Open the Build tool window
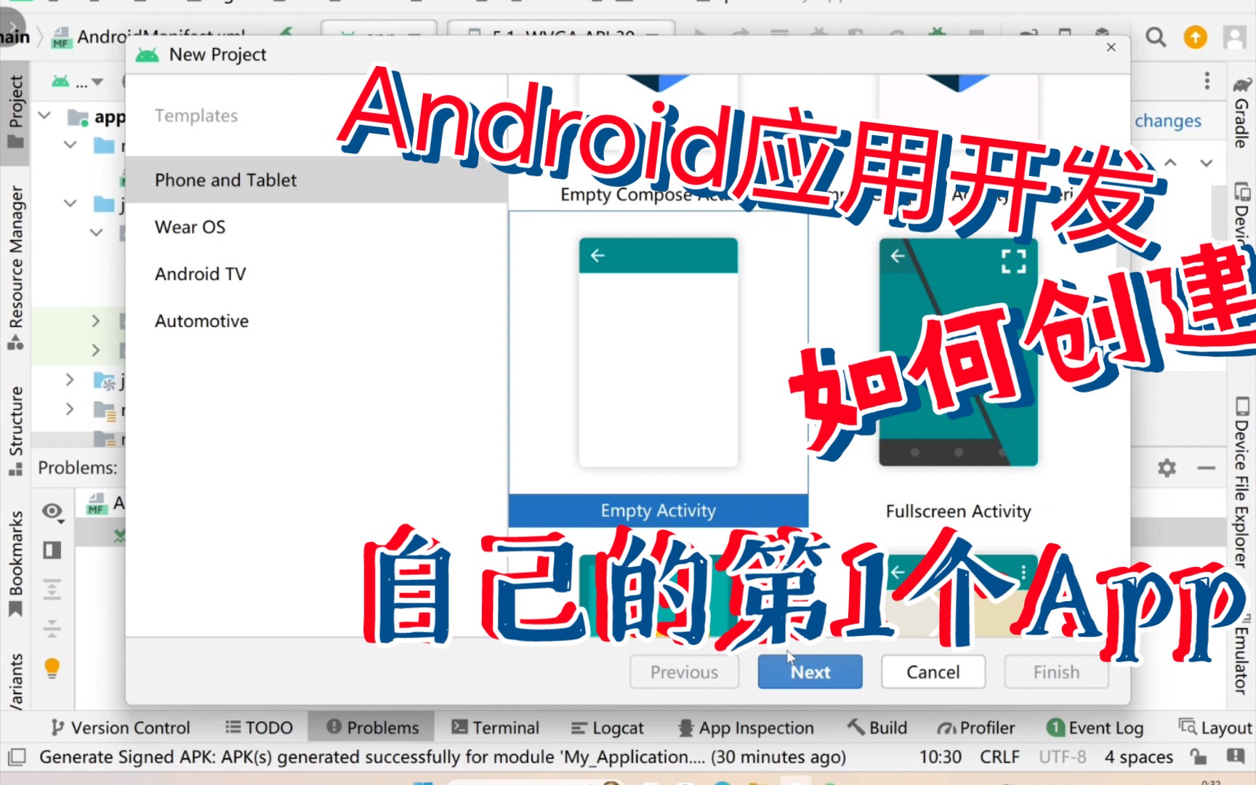The height and width of the screenshot is (785, 1256). pos(878,728)
